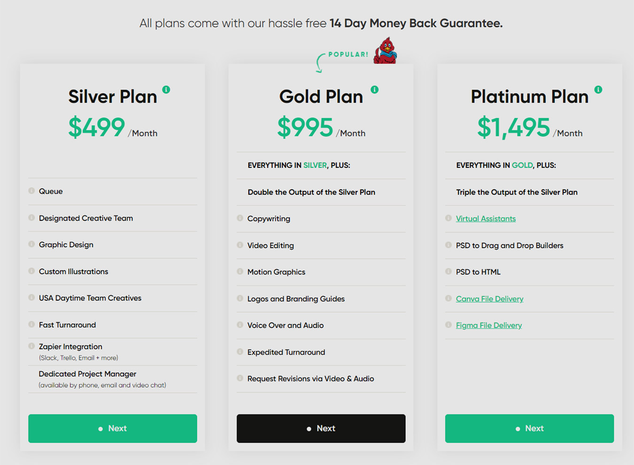
Task: Click info icon next to Voice Over and Audio
Action: point(240,325)
